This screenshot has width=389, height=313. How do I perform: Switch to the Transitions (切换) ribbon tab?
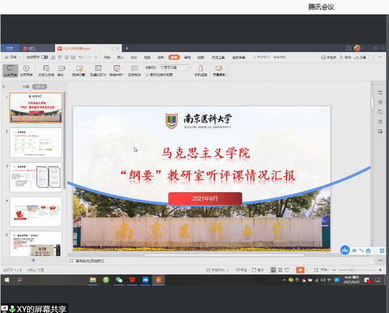pos(147,57)
